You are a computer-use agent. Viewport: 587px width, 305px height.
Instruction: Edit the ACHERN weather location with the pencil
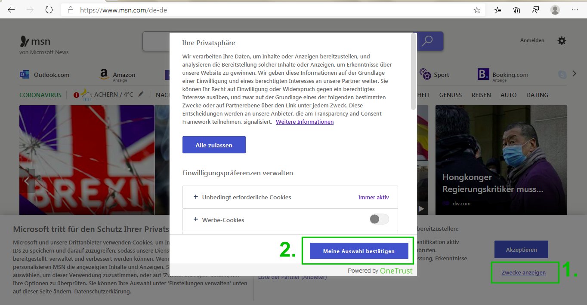pos(140,94)
